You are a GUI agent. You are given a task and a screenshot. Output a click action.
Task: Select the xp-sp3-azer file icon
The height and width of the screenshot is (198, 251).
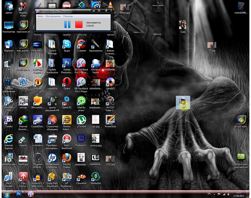[x=241, y=121]
